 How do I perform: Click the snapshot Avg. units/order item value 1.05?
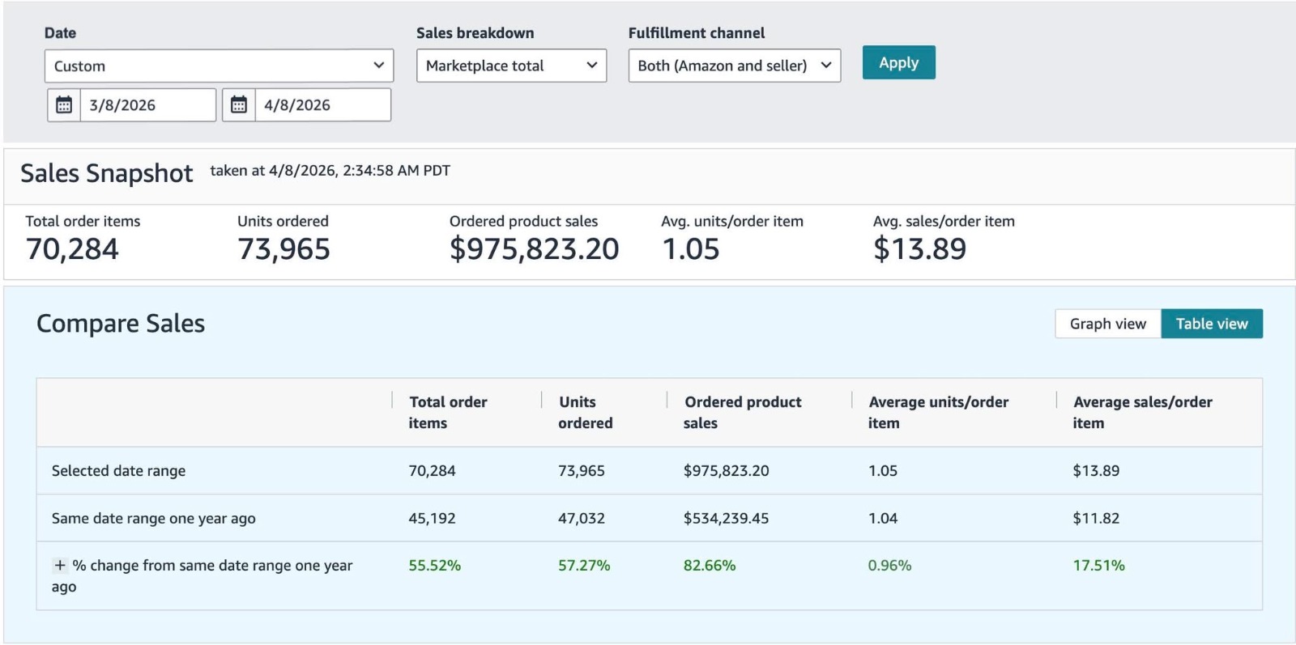tap(691, 249)
